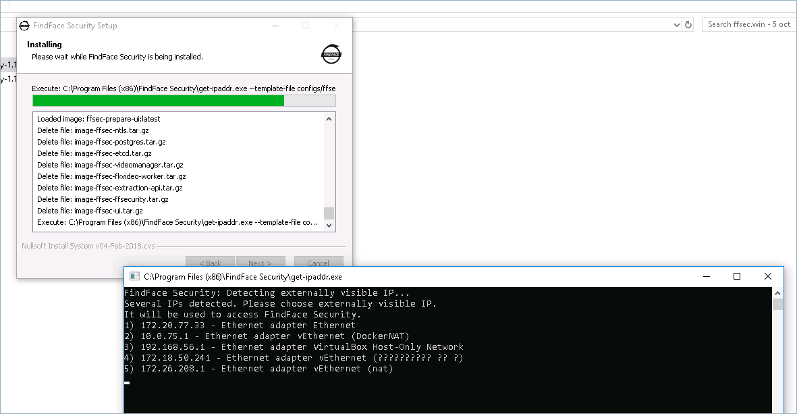Click the installer log scroll down arrow

(329, 225)
